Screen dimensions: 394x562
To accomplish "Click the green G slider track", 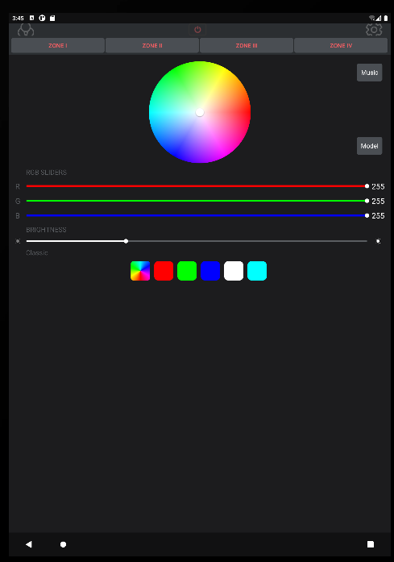I will point(197,201).
